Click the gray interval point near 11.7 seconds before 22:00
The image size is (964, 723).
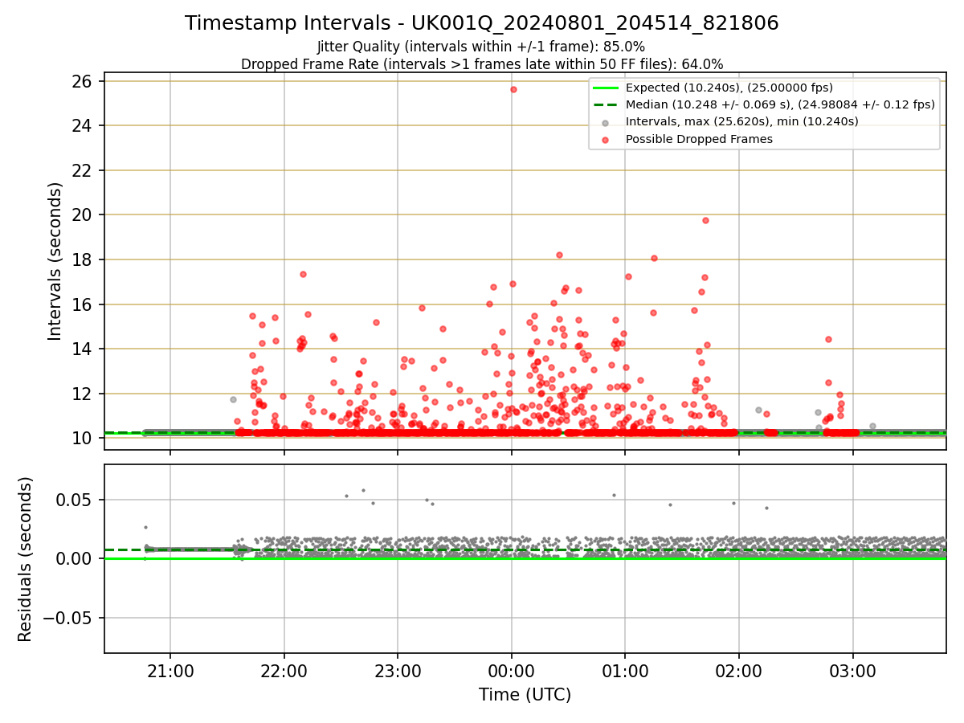click(233, 399)
